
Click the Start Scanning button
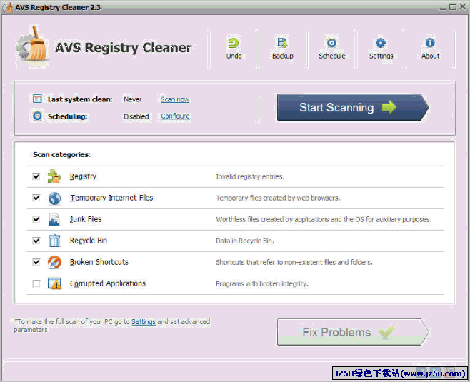coord(353,107)
